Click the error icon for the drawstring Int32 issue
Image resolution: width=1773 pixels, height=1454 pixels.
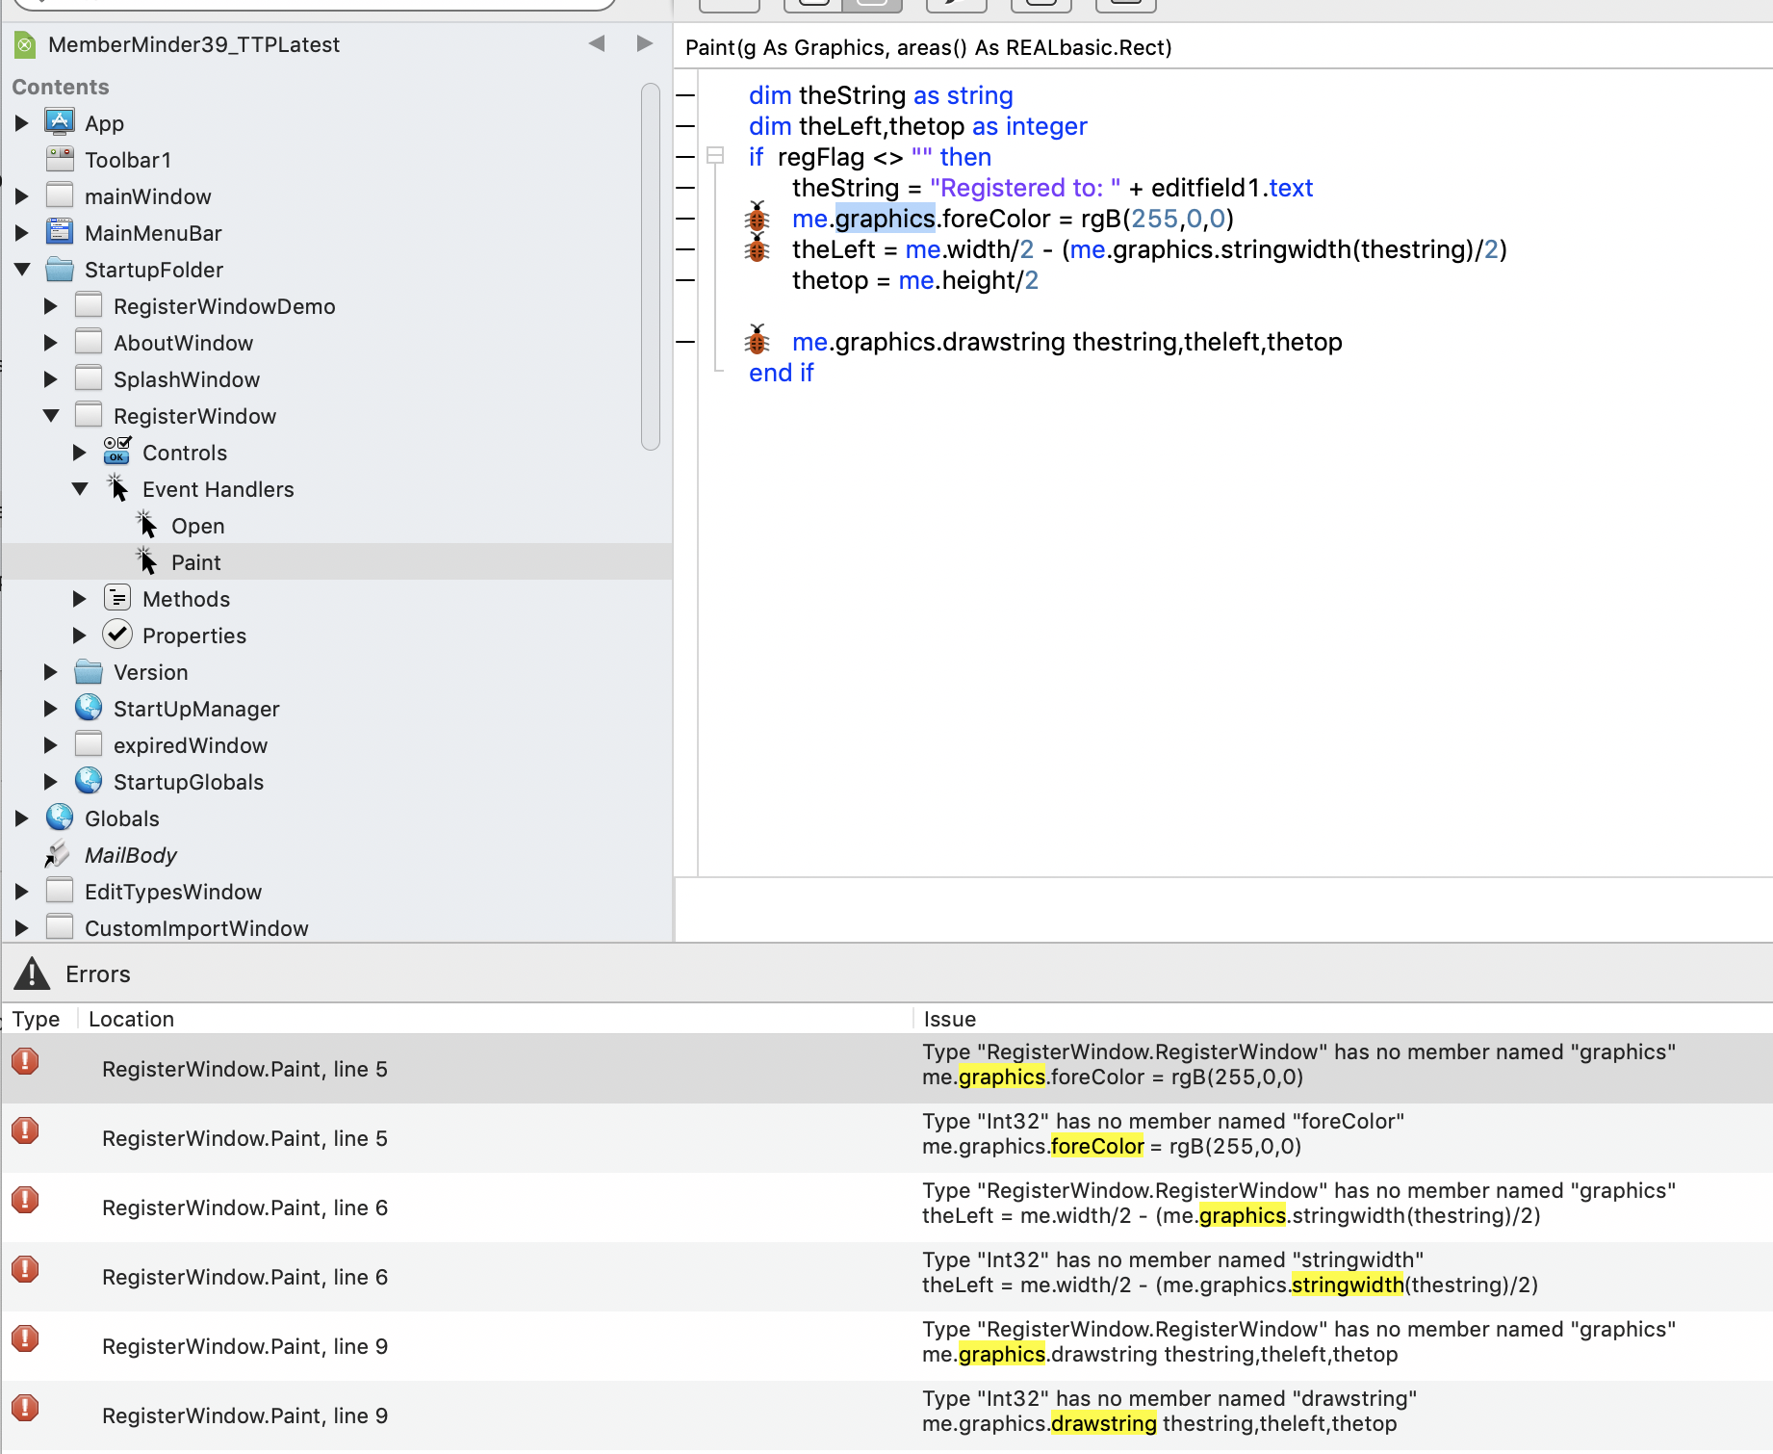click(x=25, y=1408)
